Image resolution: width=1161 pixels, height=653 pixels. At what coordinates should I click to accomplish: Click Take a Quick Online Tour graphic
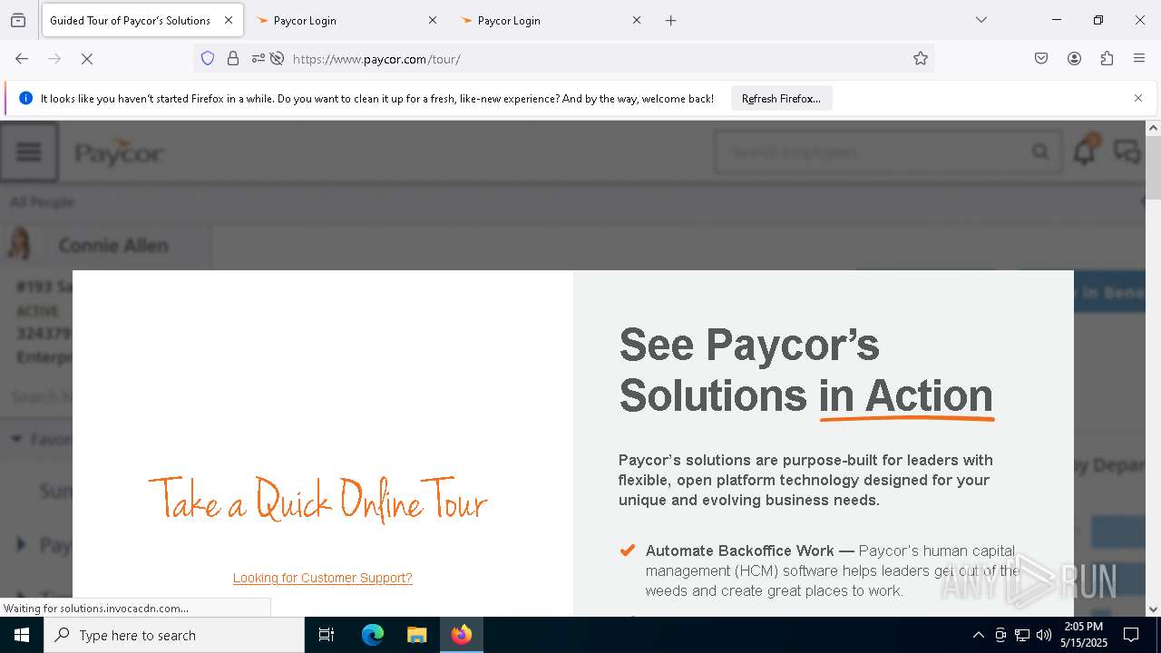coord(318,500)
